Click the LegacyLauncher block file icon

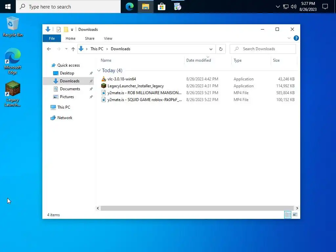pyautogui.click(x=104, y=86)
